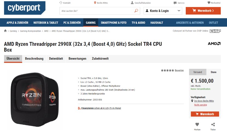Open PC & Zubehör menu
The height and width of the screenshot is (134, 227).
pyautogui.click(x=72, y=23)
